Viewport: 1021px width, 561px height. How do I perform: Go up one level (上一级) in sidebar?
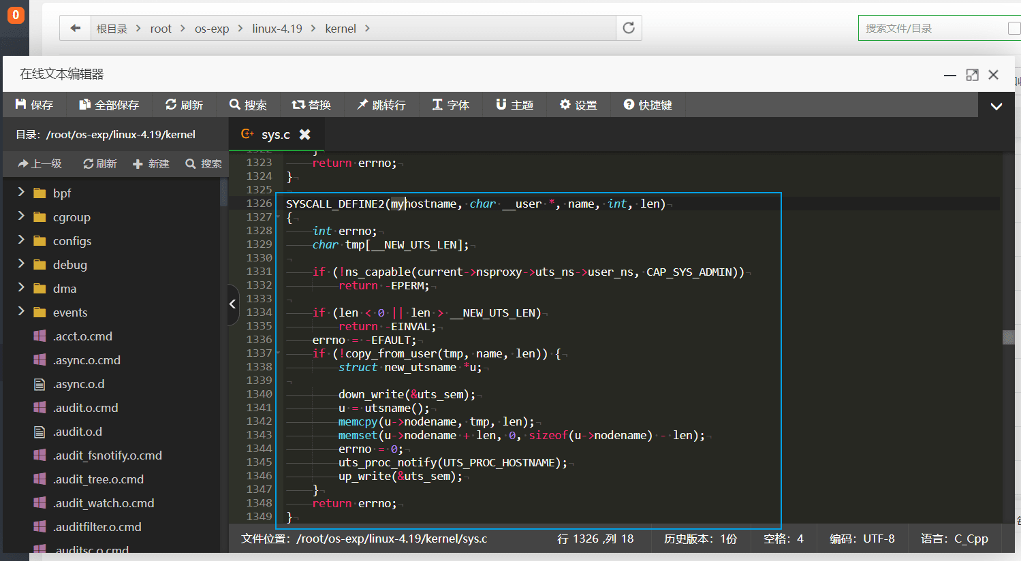[x=40, y=163]
